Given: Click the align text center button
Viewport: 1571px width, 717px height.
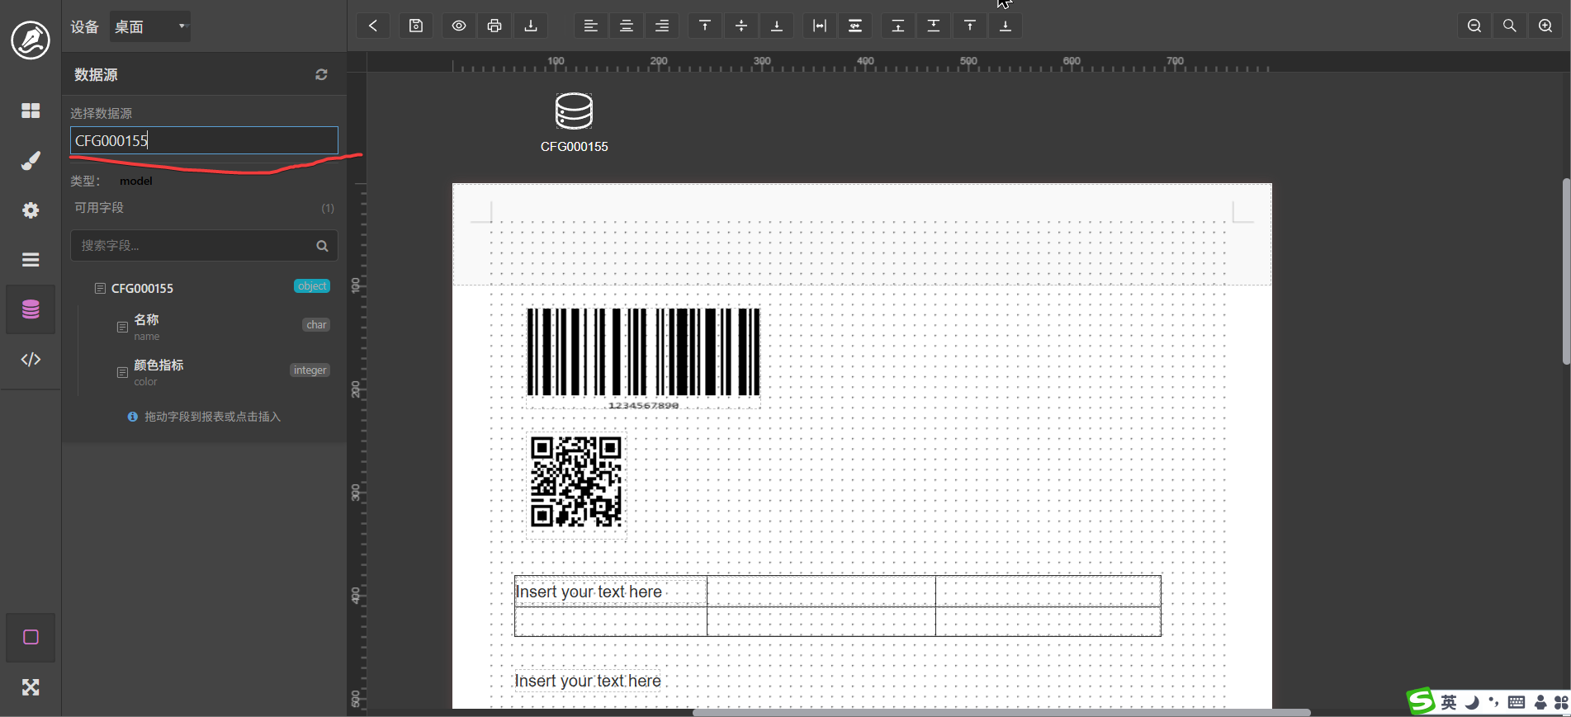Looking at the screenshot, I should tap(627, 26).
